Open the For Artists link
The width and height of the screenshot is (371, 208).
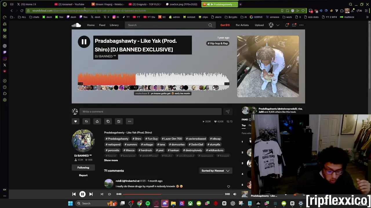pyautogui.click(x=242, y=25)
